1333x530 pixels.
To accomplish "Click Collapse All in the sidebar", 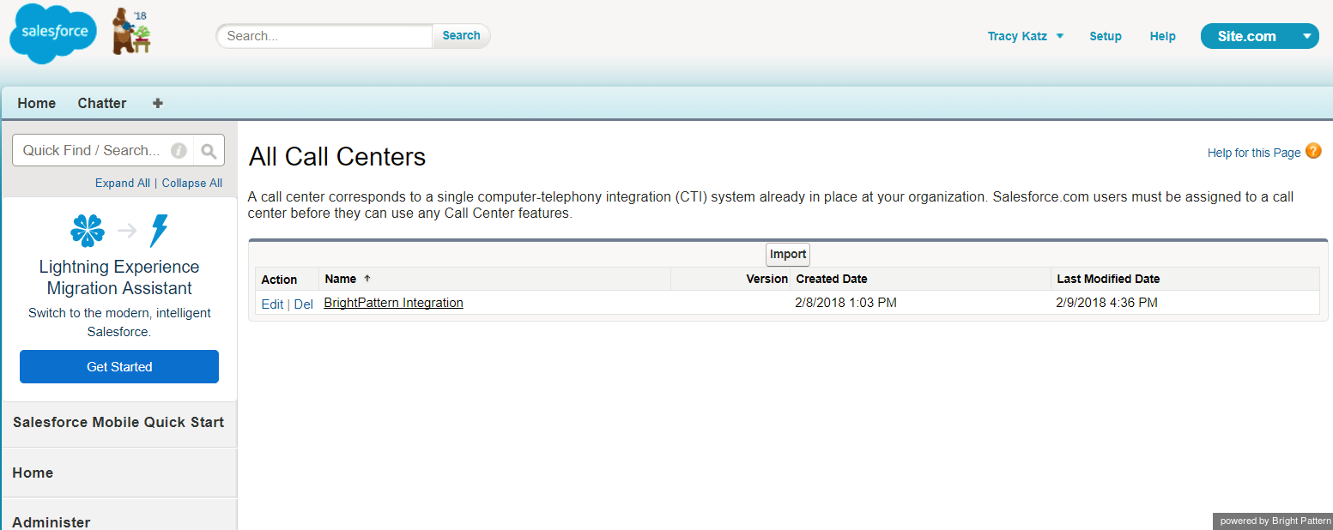I will 192,183.
